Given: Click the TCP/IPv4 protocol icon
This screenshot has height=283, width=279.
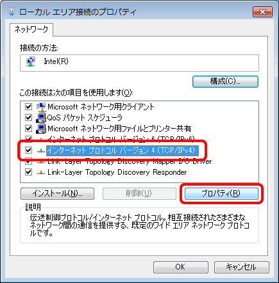Looking at the screenshot, I should click(x=41, y=150).
